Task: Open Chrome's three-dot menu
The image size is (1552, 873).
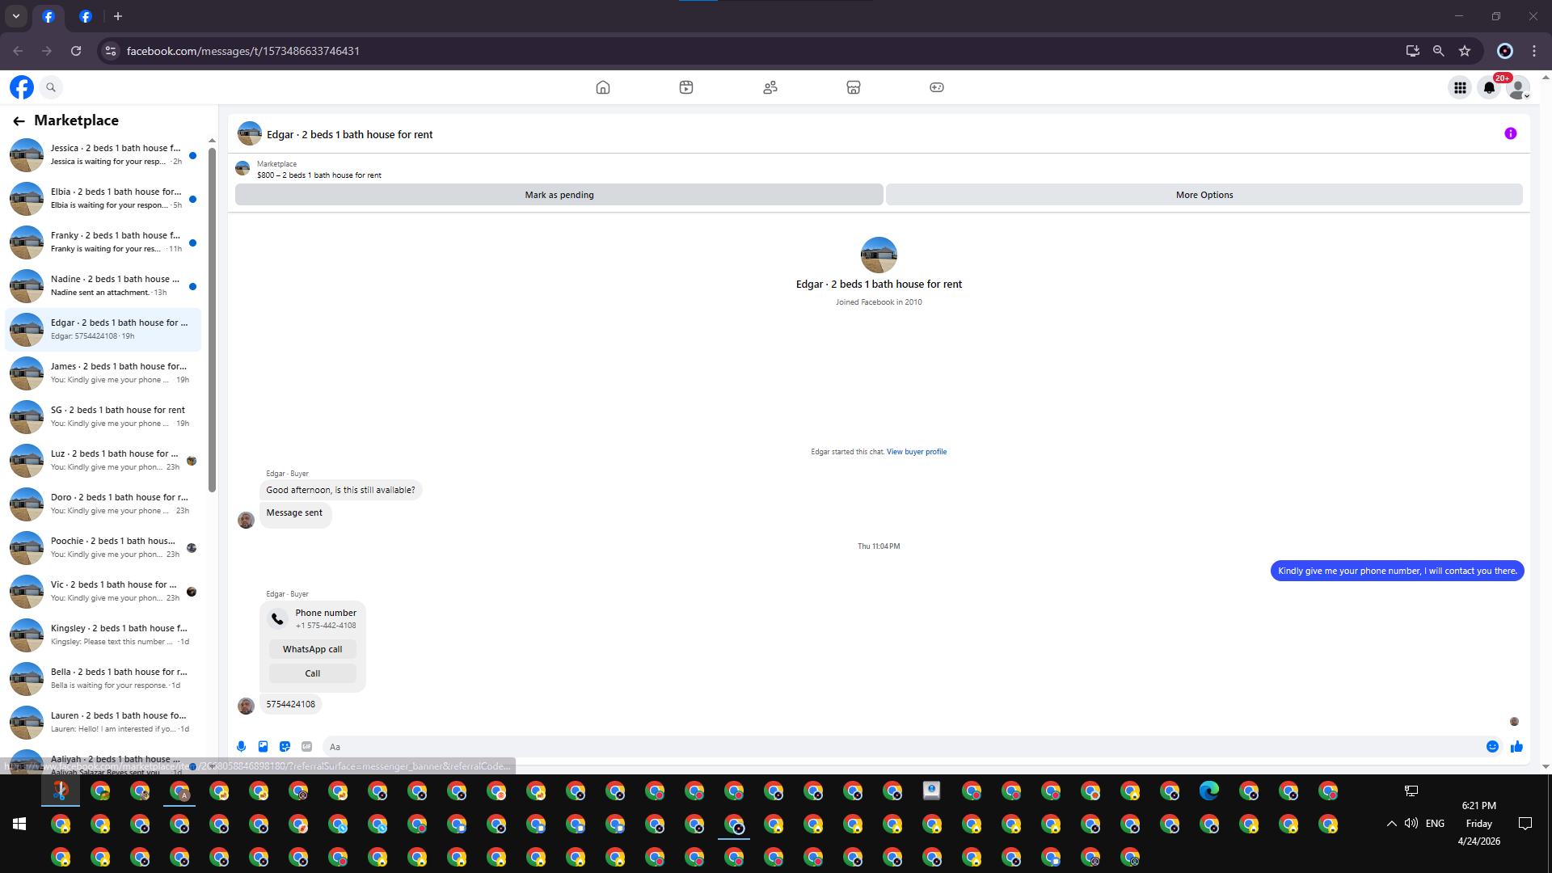Action: coord(1534,51)
